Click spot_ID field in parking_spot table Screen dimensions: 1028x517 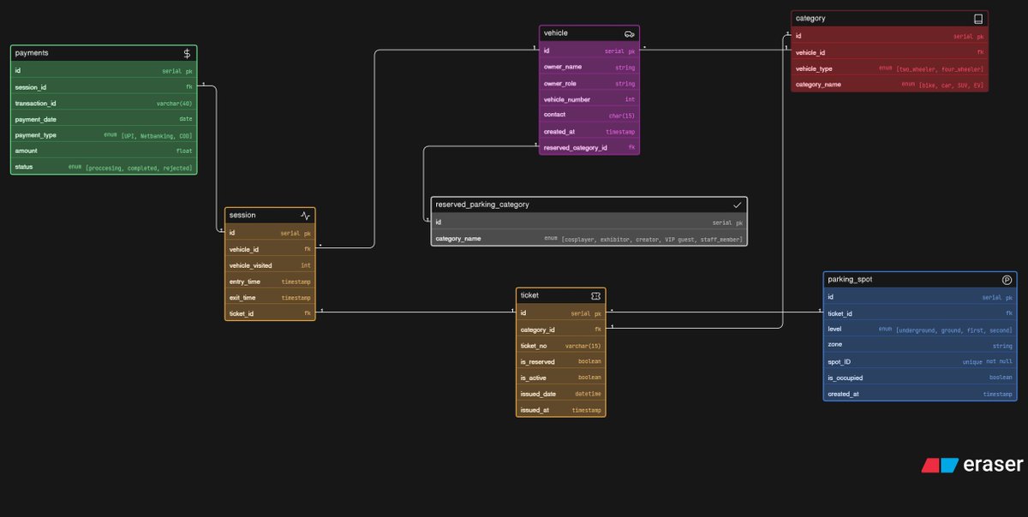click(x=920, y=361)
